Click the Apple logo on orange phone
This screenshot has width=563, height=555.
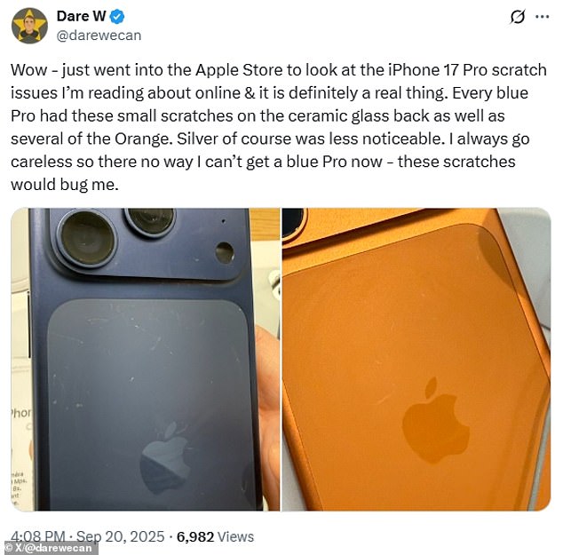coord(435,420)
